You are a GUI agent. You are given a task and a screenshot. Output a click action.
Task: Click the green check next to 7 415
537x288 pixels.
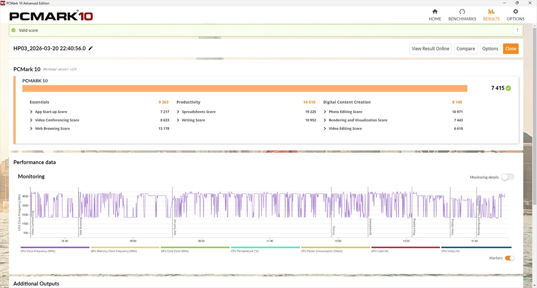(508, 88)
